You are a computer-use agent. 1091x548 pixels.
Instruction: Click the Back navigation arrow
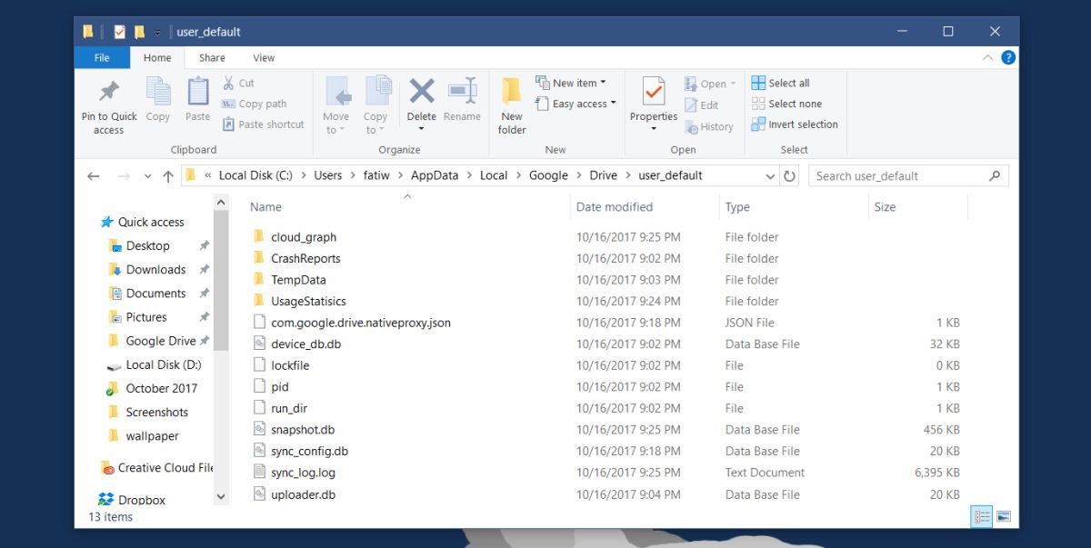[x=93, y=176]
